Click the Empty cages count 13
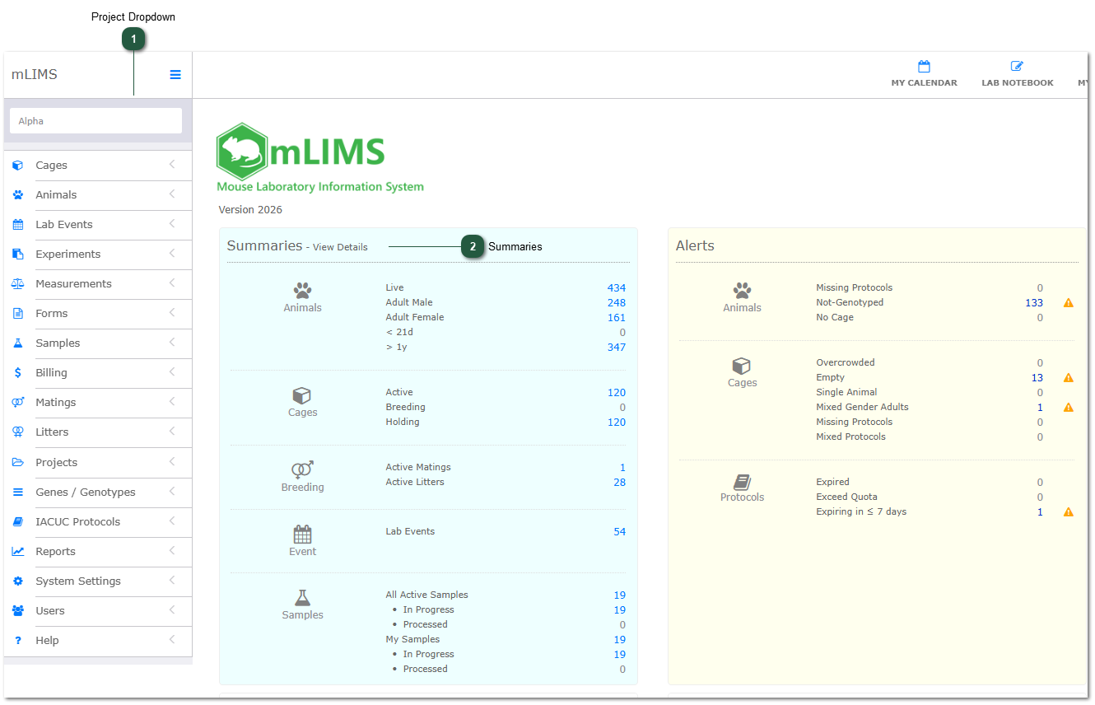The width and height of the screenshot is (1095, 705). [1037, 378]
